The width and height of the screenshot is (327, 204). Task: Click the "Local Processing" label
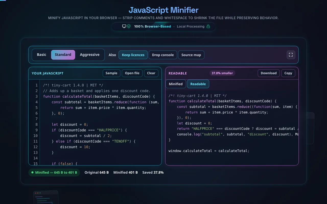click(191, 26)
